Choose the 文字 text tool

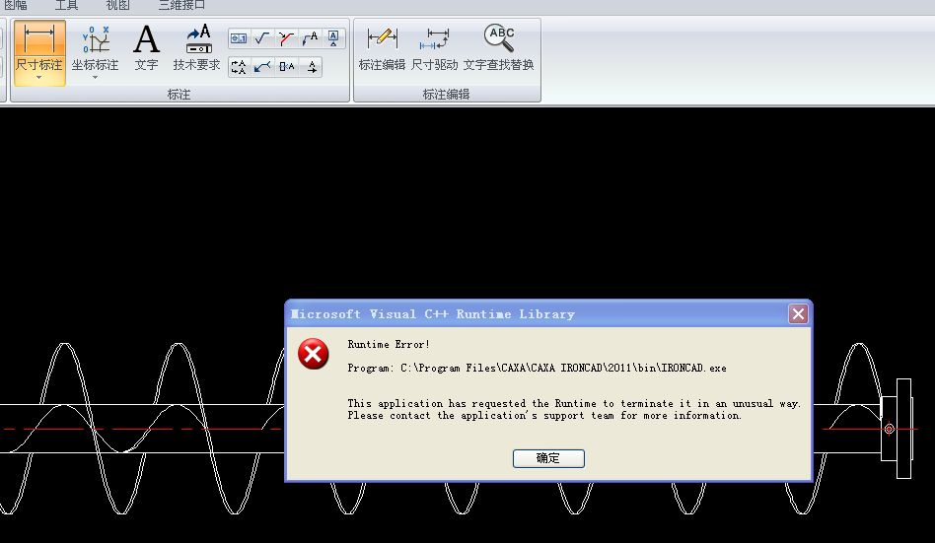pos(146,47)
